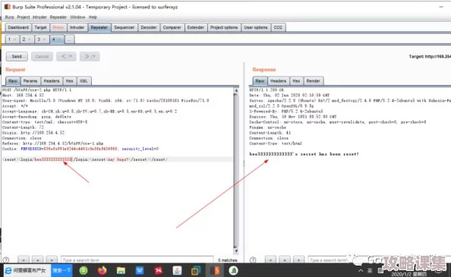The image size is (451, 277).
Task: Click the Response search add (+) button
Action: pos(285,260)
